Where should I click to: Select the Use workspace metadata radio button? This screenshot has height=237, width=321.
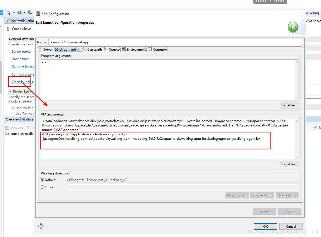13,108
